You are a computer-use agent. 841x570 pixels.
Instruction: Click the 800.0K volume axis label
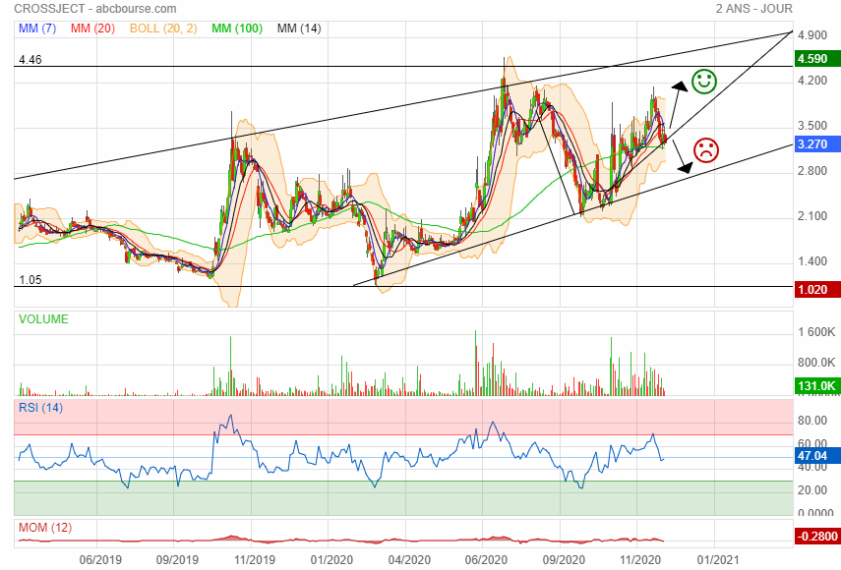click(816, 363)
